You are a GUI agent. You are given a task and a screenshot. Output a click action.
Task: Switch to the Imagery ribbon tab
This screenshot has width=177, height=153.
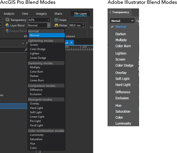[x=41, y=14]
